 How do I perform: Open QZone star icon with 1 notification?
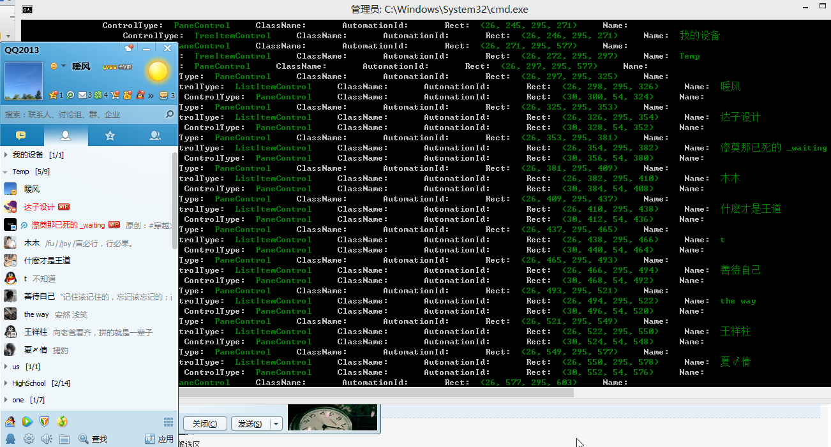54,96
